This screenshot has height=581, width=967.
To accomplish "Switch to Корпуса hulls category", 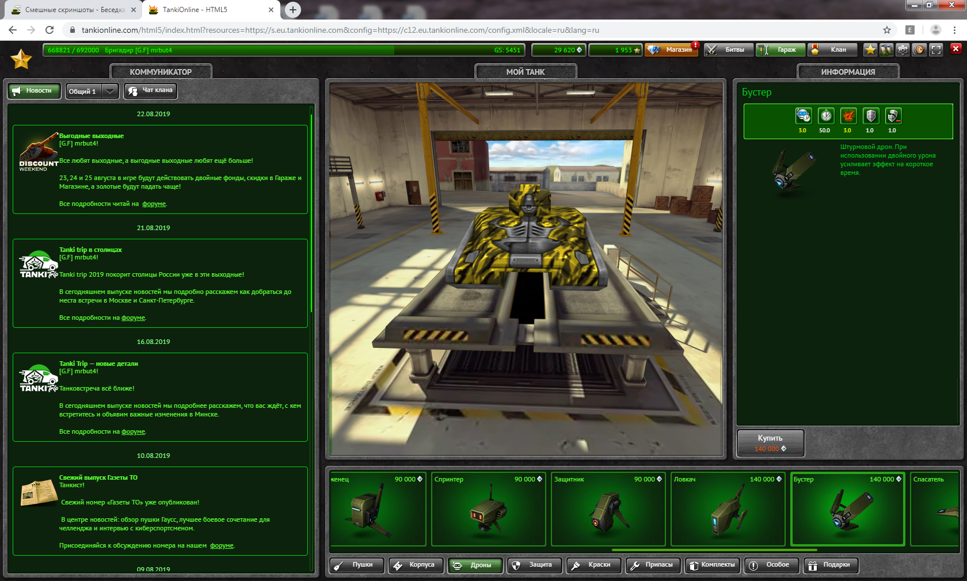I will pyautogui.click(x=415, y=565).
